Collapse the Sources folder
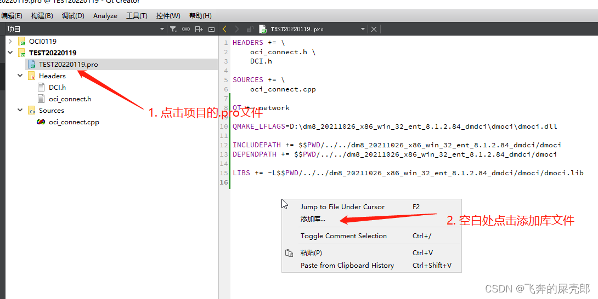Viewport: 598px width, 299px height. [x=20, y=110]
